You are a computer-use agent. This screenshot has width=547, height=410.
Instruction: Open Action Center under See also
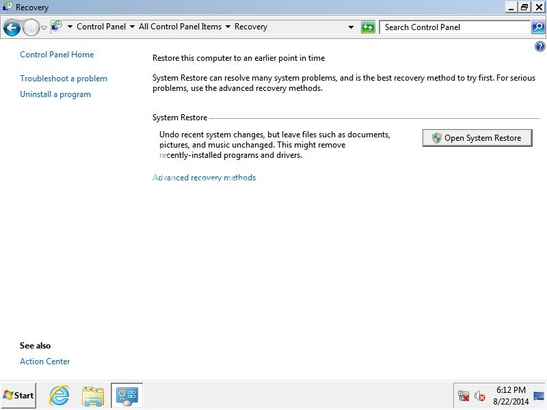[44, 361]
